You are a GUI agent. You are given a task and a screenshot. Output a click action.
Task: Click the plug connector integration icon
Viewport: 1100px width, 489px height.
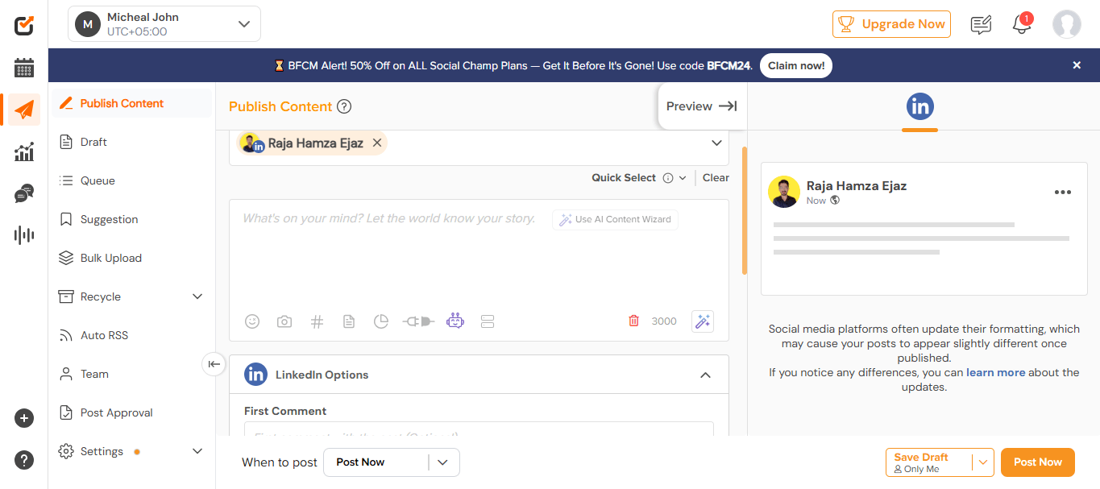click(x=418, y=321)
